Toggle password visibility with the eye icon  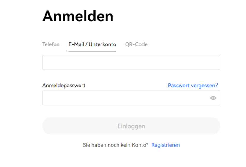[x=213, y=98]
